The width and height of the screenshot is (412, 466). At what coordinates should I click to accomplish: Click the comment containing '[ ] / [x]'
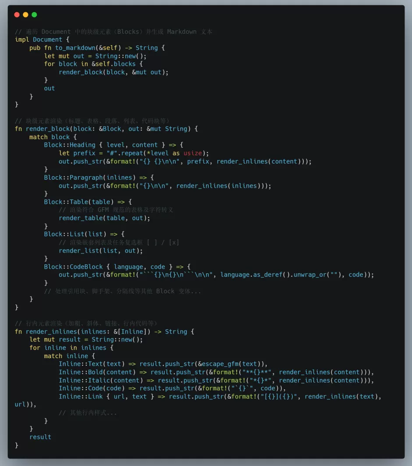tap(119, 242)
